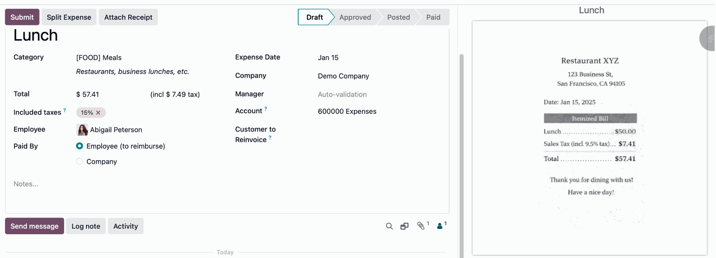Remove the 15% tax tag
The image size is (716, 258).
click(98, 112)
